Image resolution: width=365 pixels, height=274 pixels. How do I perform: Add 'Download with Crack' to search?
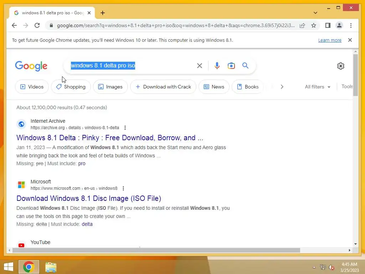click(x=163, y=87)
